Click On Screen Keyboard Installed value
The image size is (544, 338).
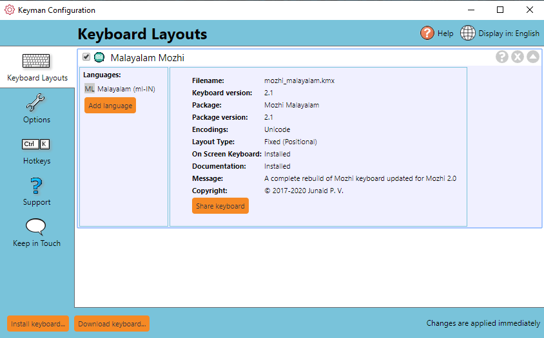[277, 154]
